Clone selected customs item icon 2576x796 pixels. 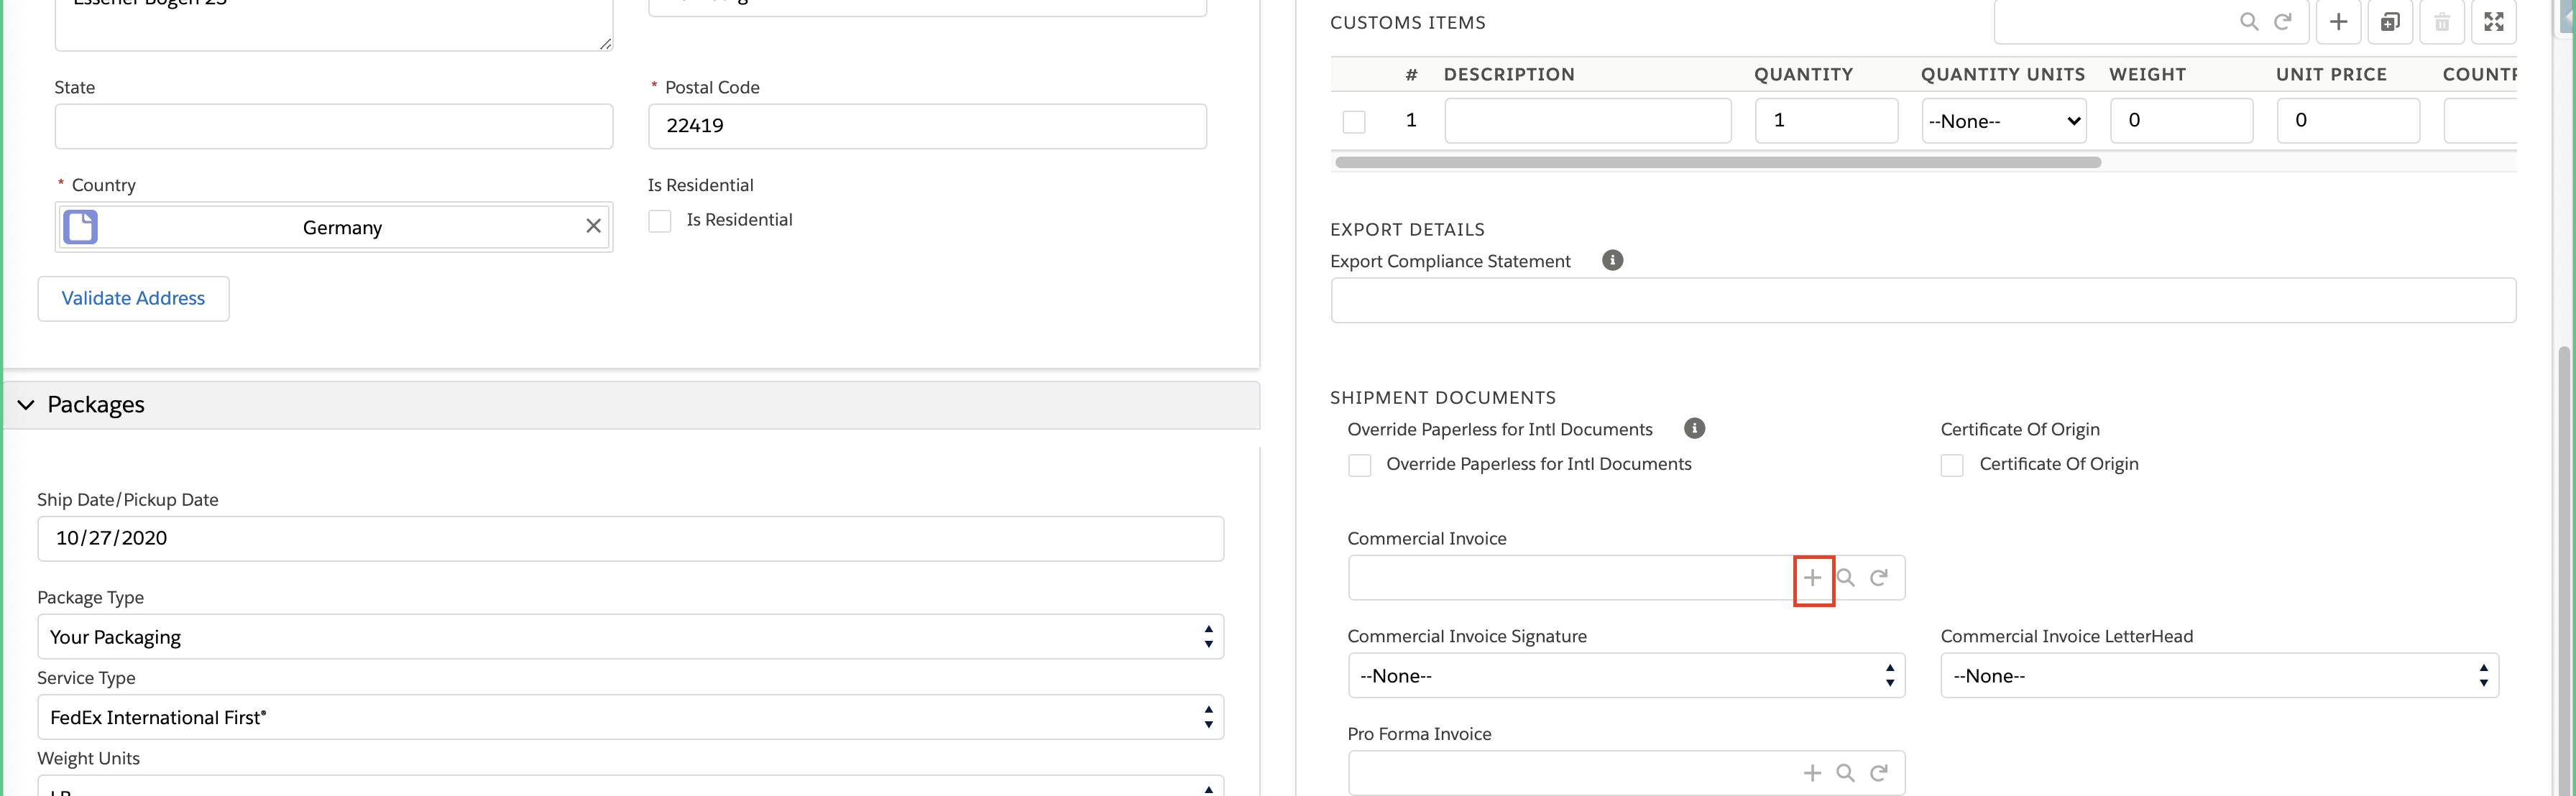point(2390,21)
